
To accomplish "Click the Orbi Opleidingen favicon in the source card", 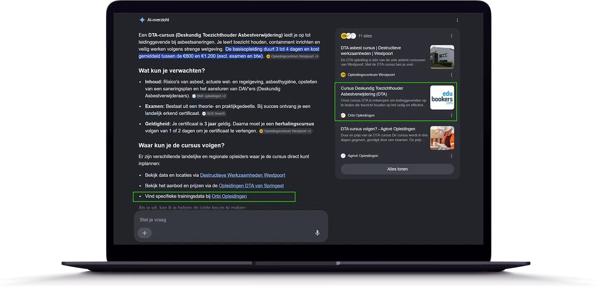I will coord(343,115).
